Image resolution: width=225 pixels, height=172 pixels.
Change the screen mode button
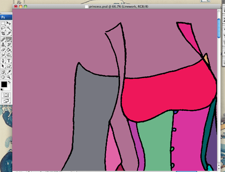click(6, 101)
